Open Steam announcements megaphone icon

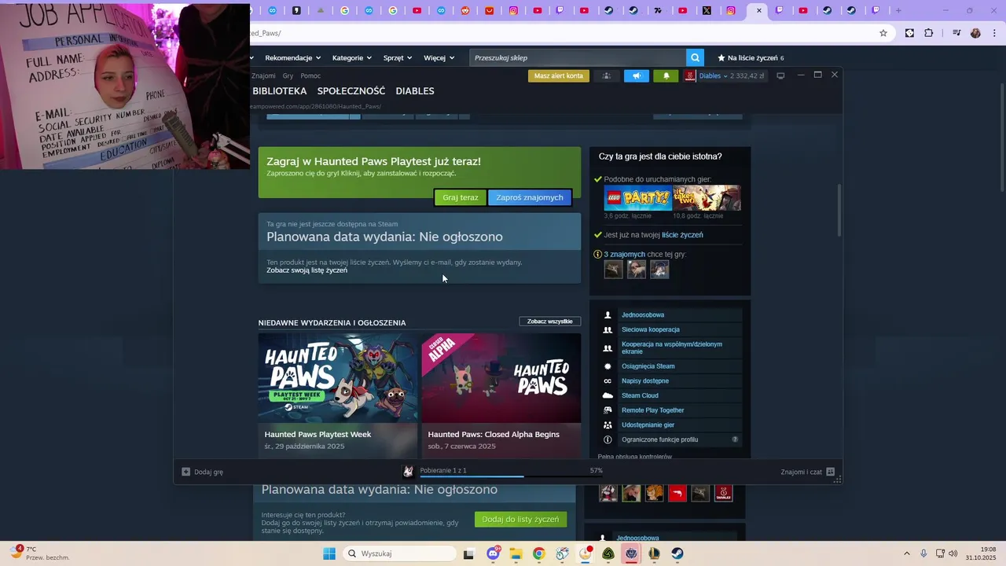click(637, 75)
